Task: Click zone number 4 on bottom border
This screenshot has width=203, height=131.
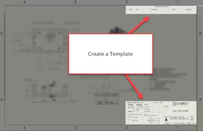Action: (24, 128)
